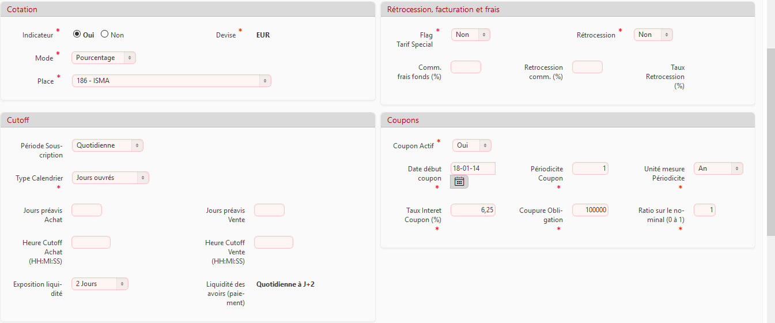The width and height of the screenshot is (775, 323).
Task: Click the Coupure Obligation input field
Action: point(590,210)
